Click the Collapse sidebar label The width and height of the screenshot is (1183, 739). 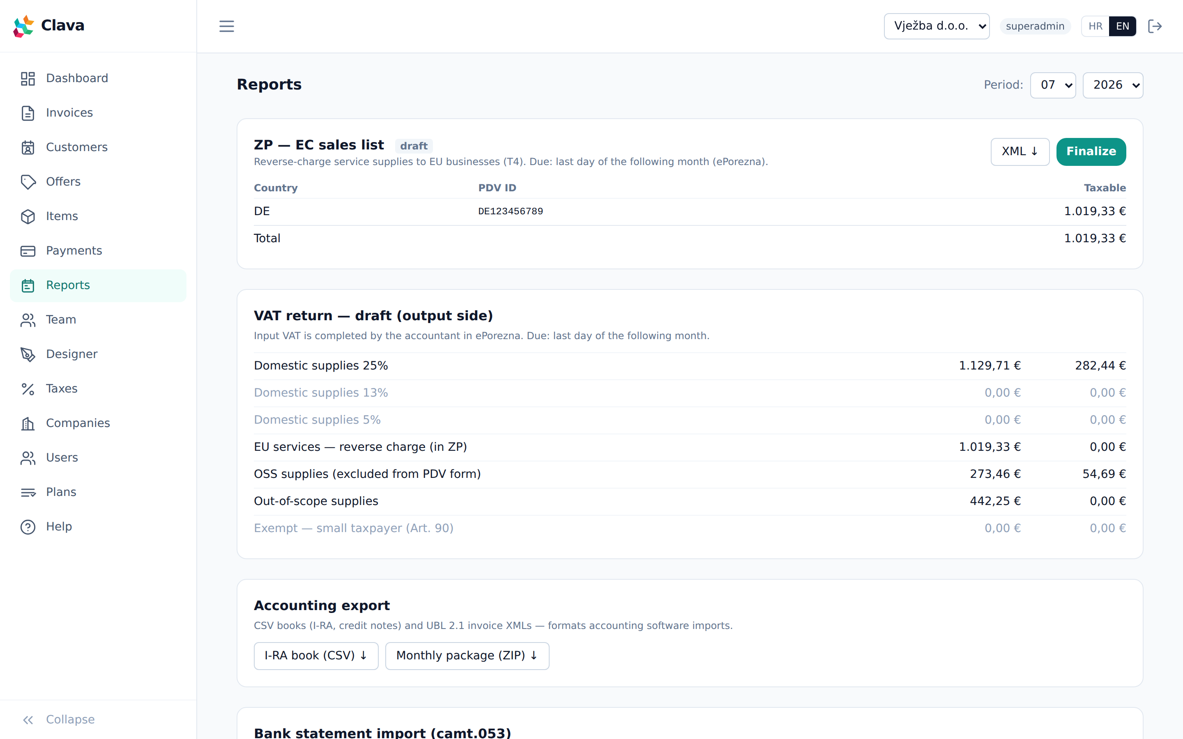pyautogui.click(x=70, y=720)
